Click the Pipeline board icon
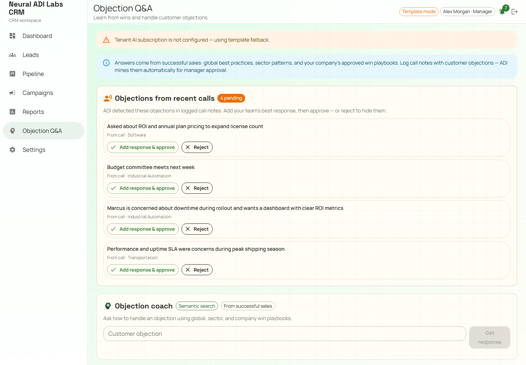 click(x=12, y=74)
